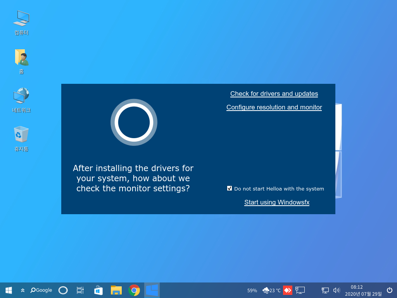The height and width of the screenshot is (298, 397).
Task: Open the volume speaker tray icon
Action: click(337, 290)
